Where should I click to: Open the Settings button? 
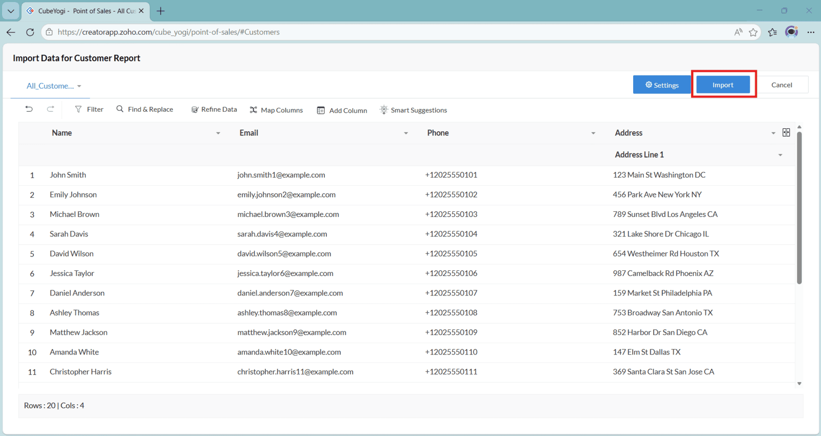pos(661,85)
